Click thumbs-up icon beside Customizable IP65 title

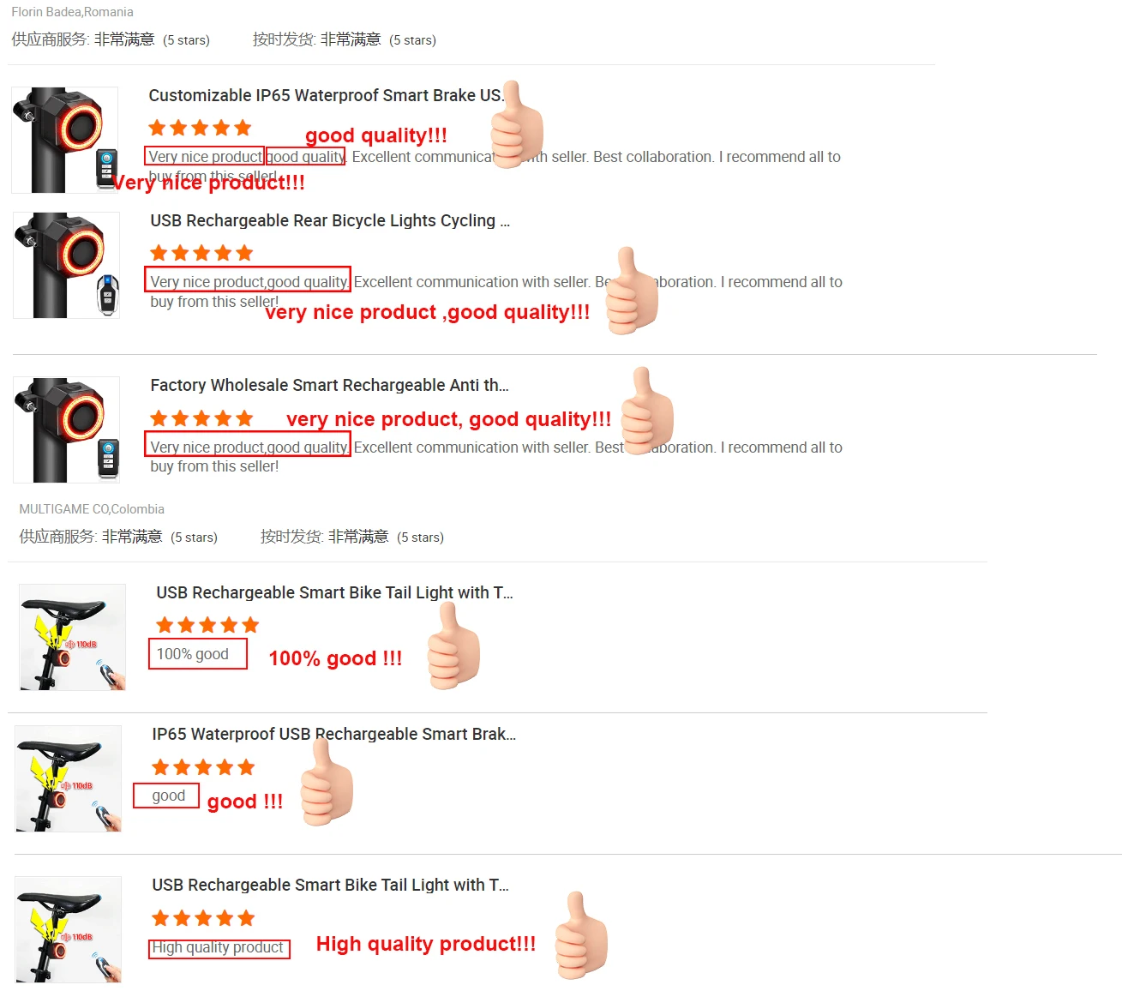517,125
